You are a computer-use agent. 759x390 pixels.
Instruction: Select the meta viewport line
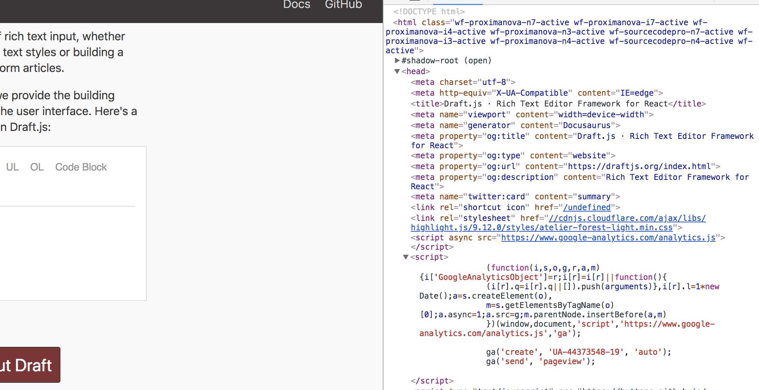(532, 114)
